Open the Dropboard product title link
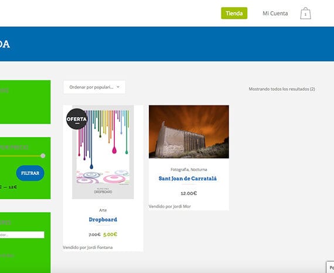The width and height of the screenshot is (334, 273). (x=103, y=219)
